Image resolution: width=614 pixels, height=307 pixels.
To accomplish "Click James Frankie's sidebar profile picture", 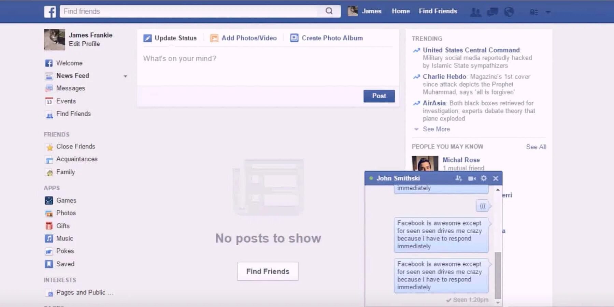I will 54,40.
